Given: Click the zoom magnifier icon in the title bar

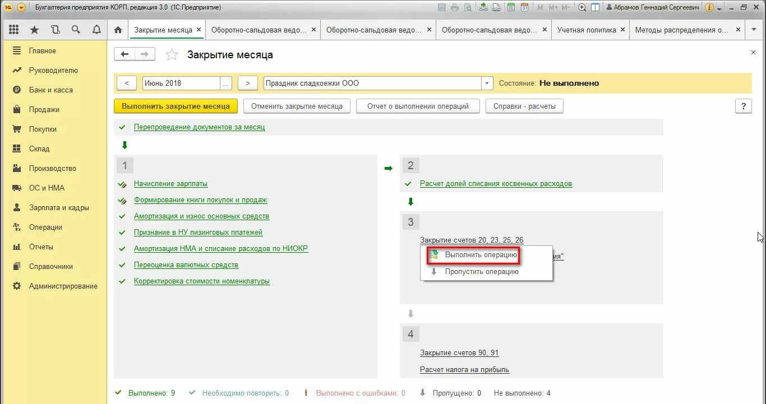Looking at the screenshot, I should (582, 8).
